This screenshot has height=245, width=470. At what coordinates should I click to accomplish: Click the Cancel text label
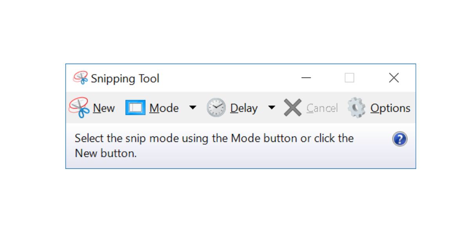click(x=322, y=108)
